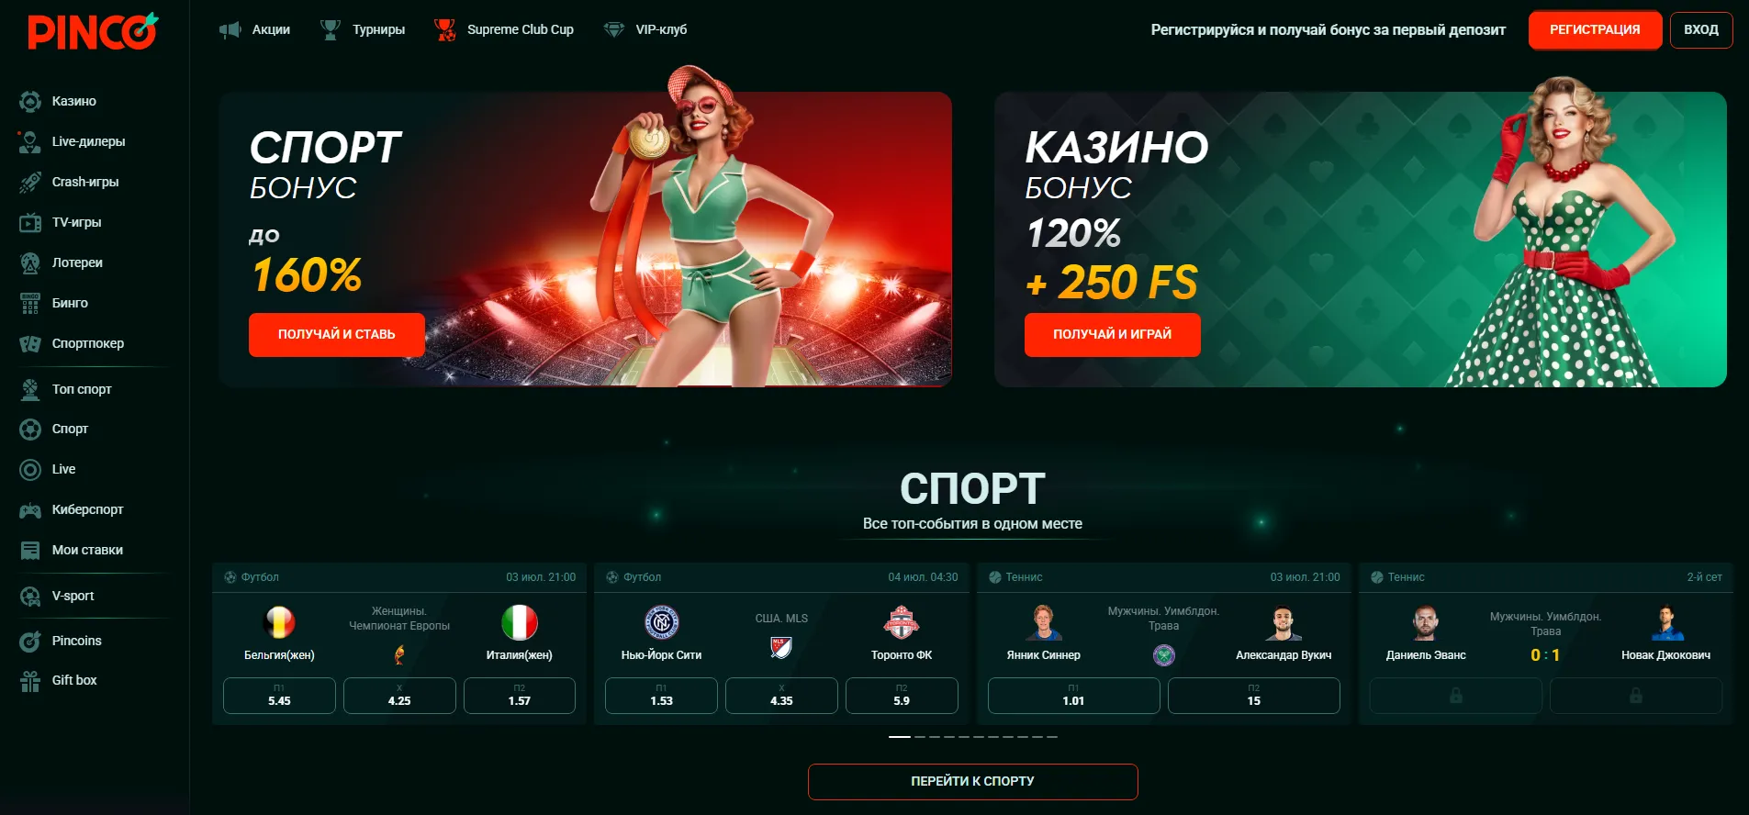Screen dimensions: 1749x815
Task: Click the ВХОД login button
Action: tap(1700, 29)
